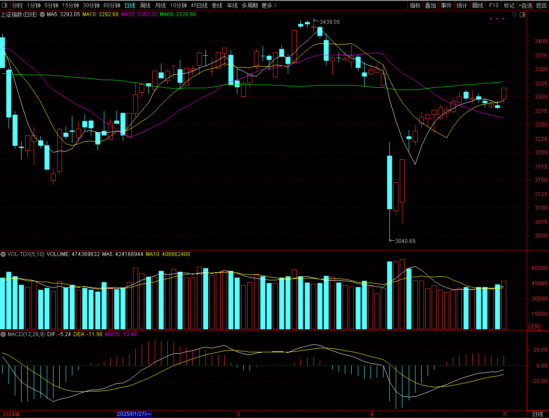Select the 月线 monthly period tab
The height and width of the screenshot is (418, 549).
coord(160,5)
